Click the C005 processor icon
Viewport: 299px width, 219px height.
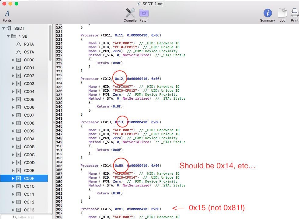19,99
